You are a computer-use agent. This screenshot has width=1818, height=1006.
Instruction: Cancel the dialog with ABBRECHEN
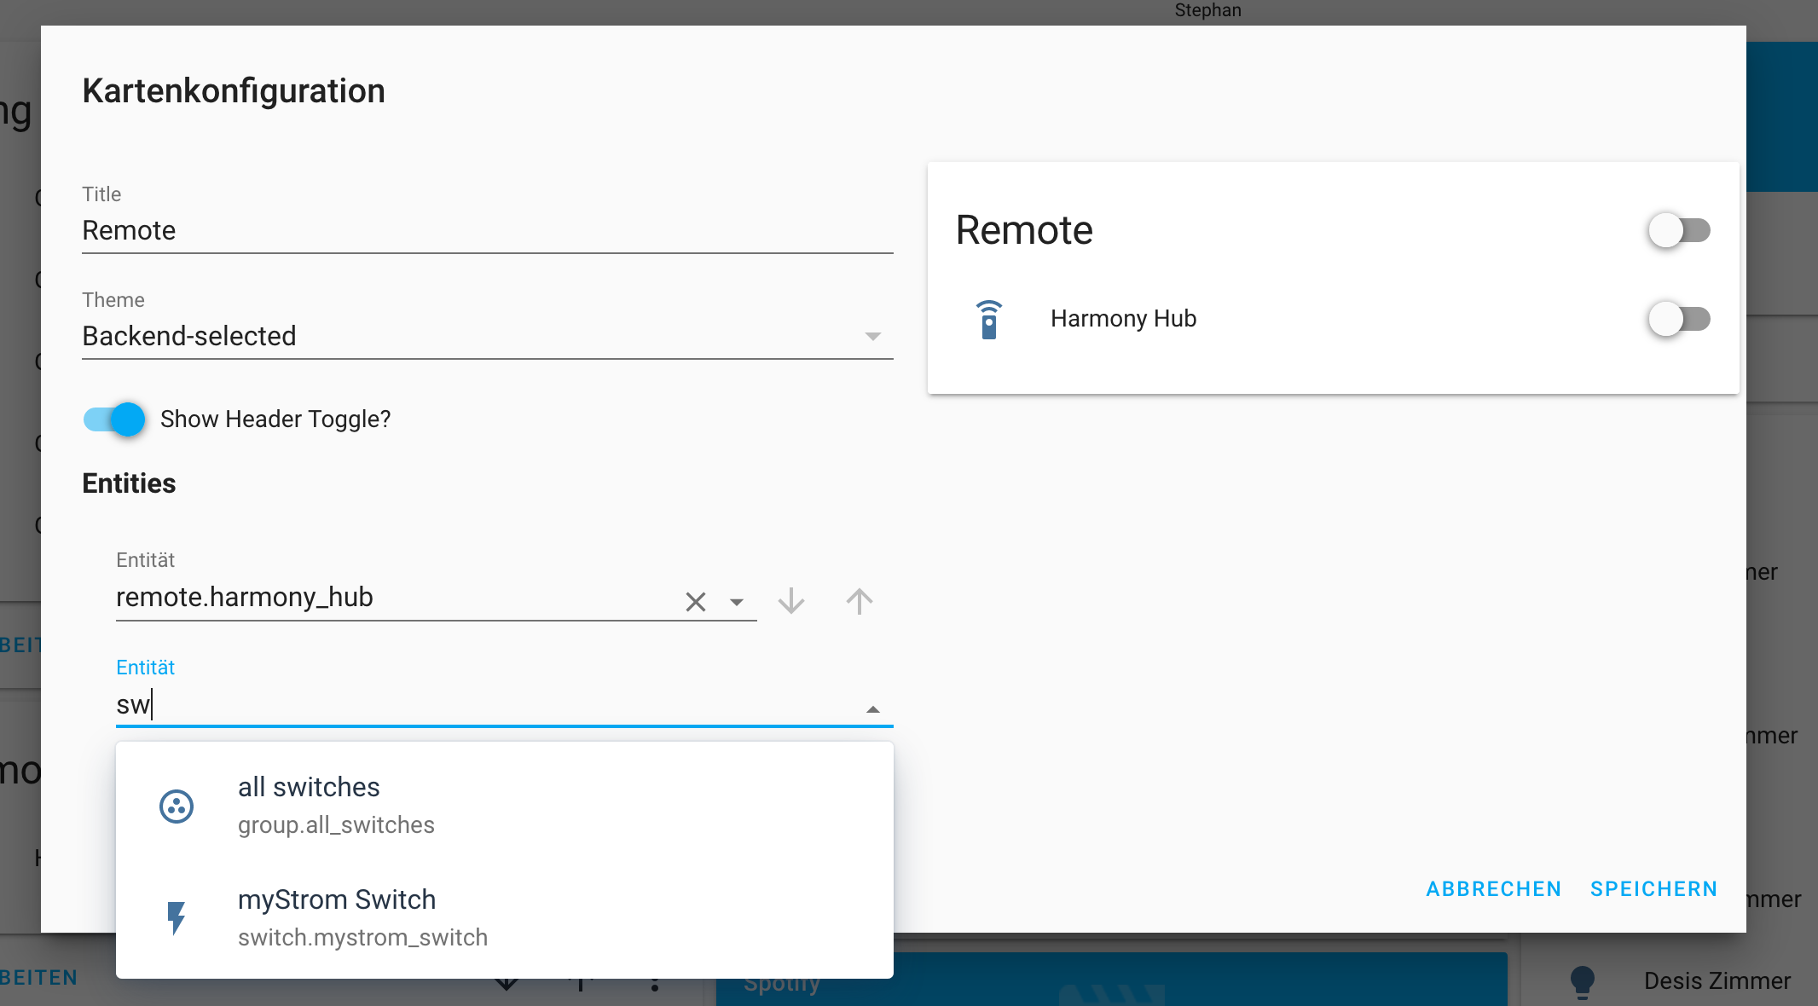pos(1493,888)
